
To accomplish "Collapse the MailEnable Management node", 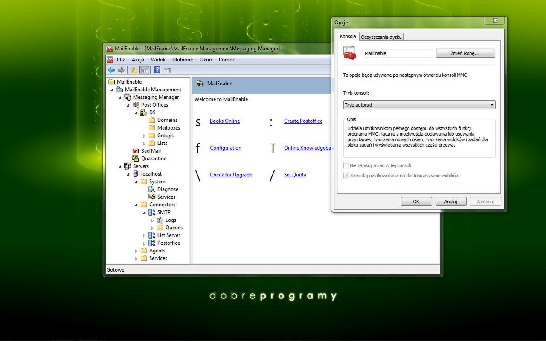I will click(112, 90).
